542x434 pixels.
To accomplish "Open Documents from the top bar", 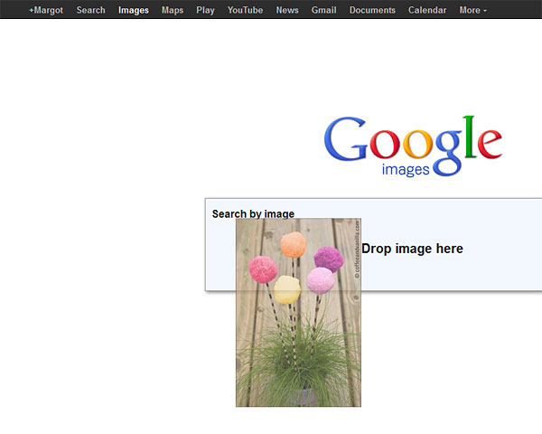I will (x=372, y=10).
